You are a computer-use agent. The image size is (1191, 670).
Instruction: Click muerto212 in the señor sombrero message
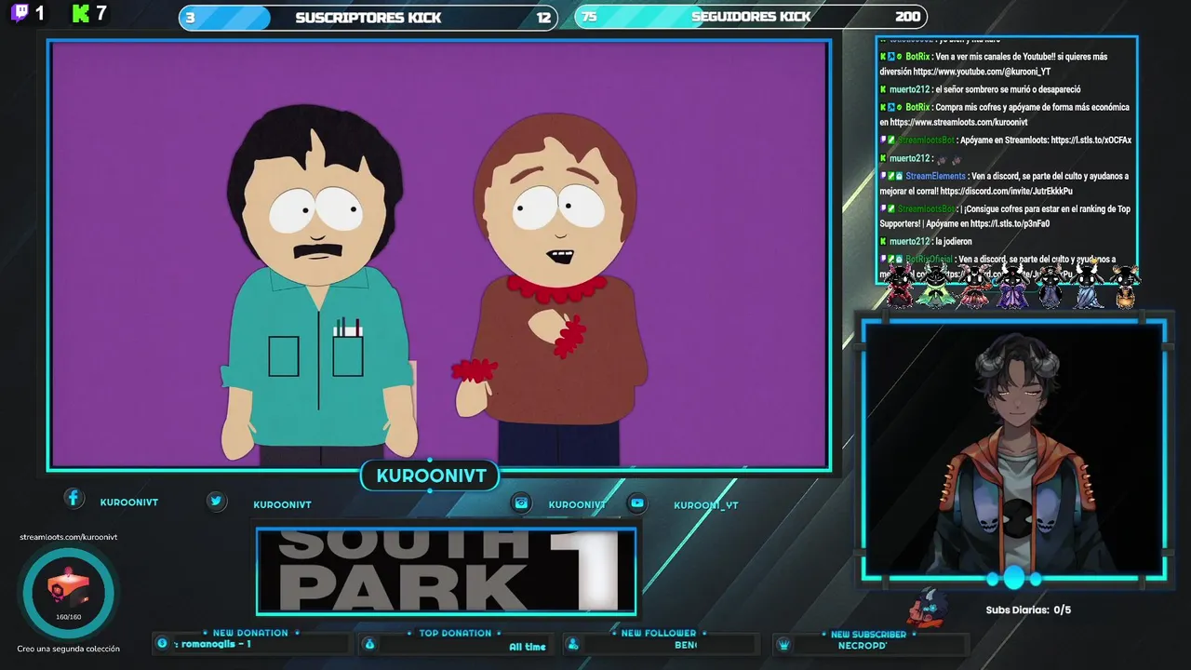(x=909, y=90)
